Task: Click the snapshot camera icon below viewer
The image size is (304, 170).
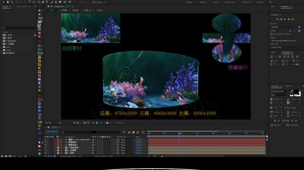Action: (x=107, y=123)
